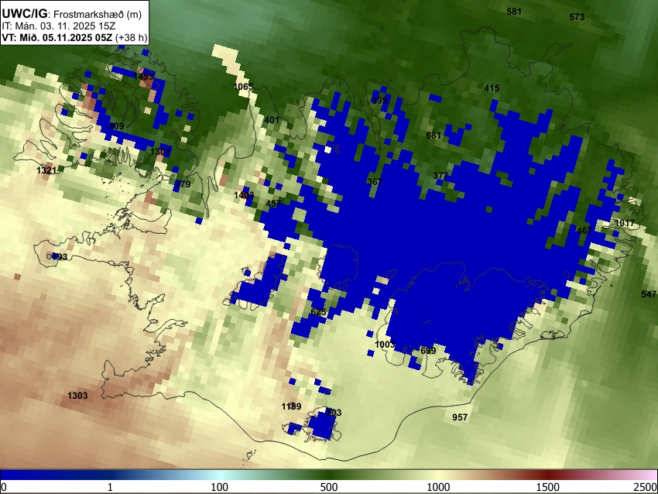Click the map value 1321
Viewport: 658px width, 494px height.
click(x=46, y=170)
